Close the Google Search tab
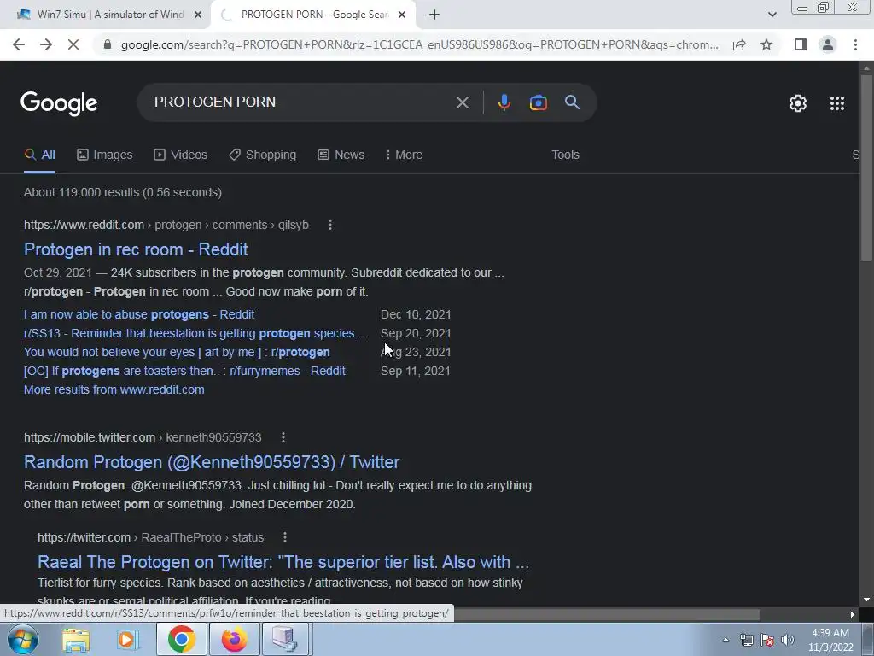874x656 pixels. click(x=401, y=15)
